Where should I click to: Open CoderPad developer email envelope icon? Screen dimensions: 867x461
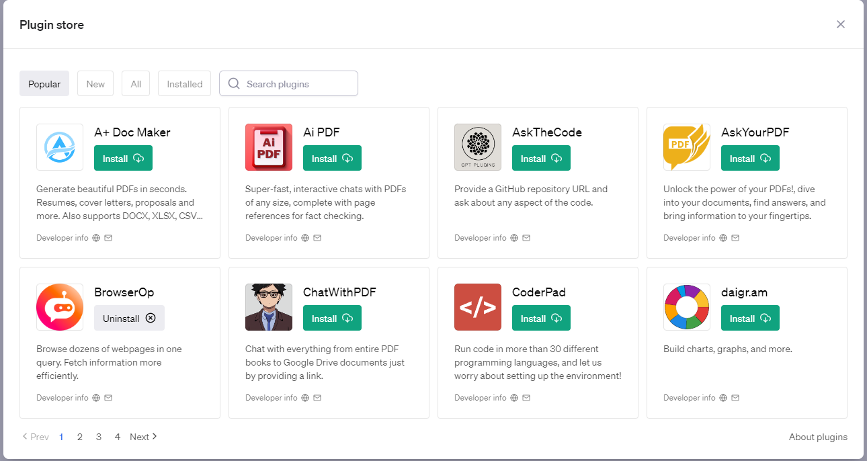coord(526,398)
